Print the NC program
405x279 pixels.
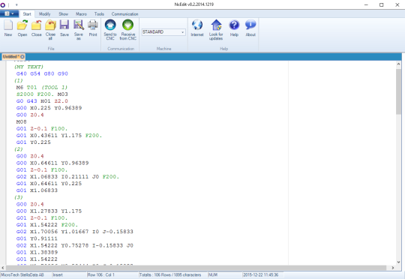coord(93,28)
